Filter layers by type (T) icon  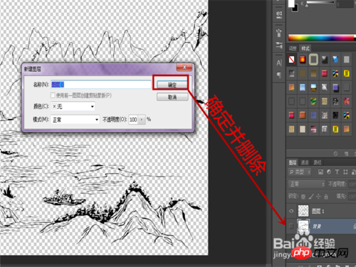click(x=337, y=172)
